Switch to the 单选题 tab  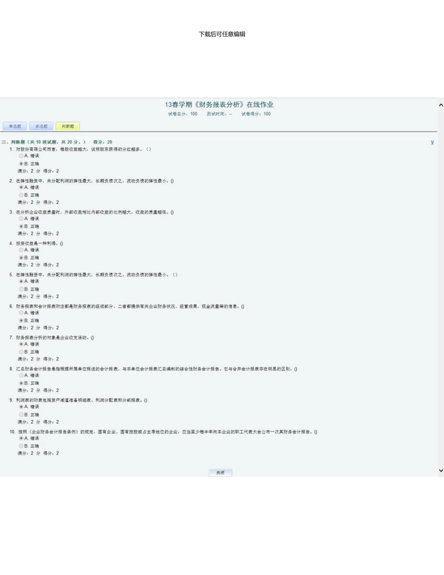(14, 126)
